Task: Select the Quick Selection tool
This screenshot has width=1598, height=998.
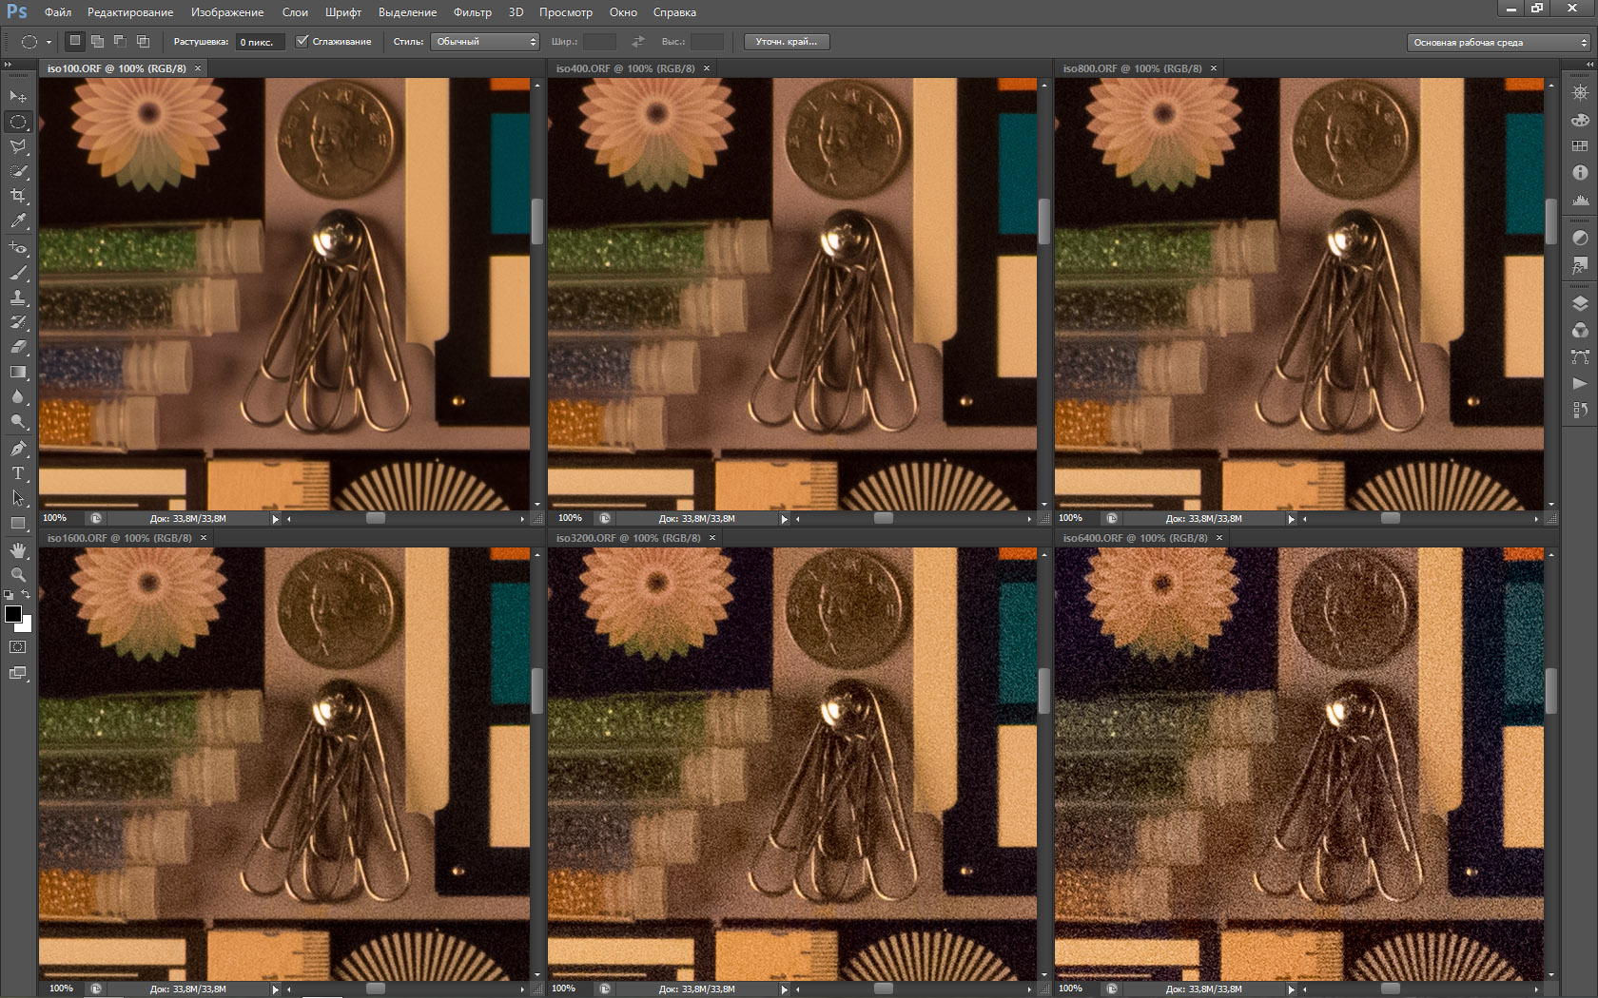Action: [18, 171]
